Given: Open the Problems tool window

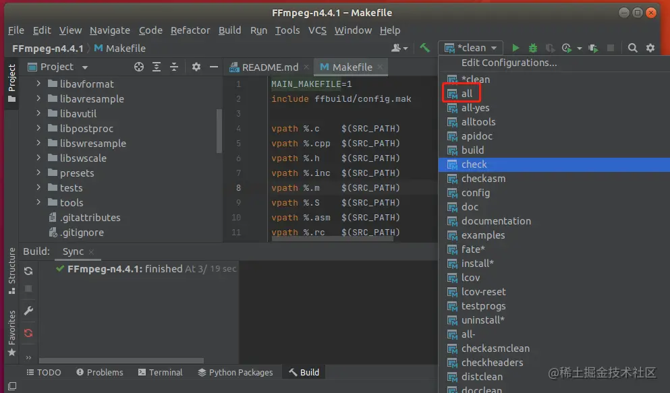Looking at the screenshot, I should (100, 373).
